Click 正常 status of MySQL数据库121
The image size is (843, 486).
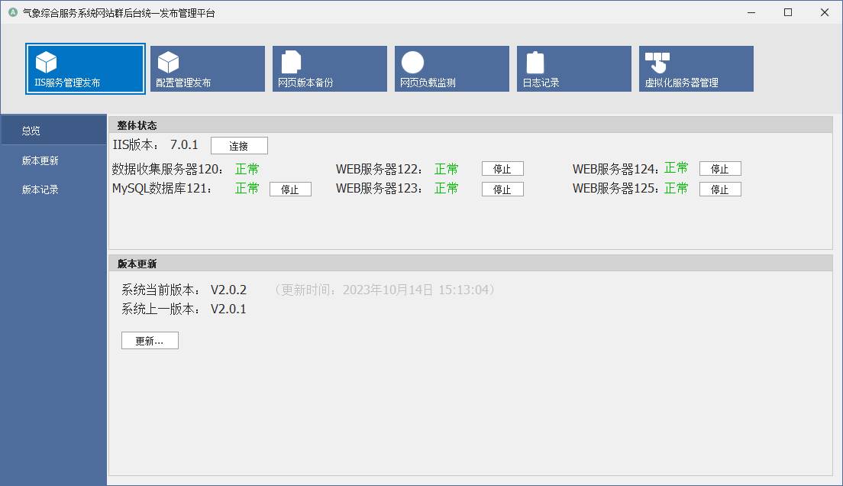click(247, 189)
